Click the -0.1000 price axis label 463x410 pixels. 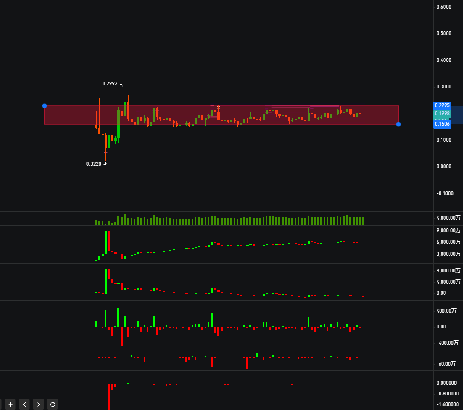(x=445, y=193)
